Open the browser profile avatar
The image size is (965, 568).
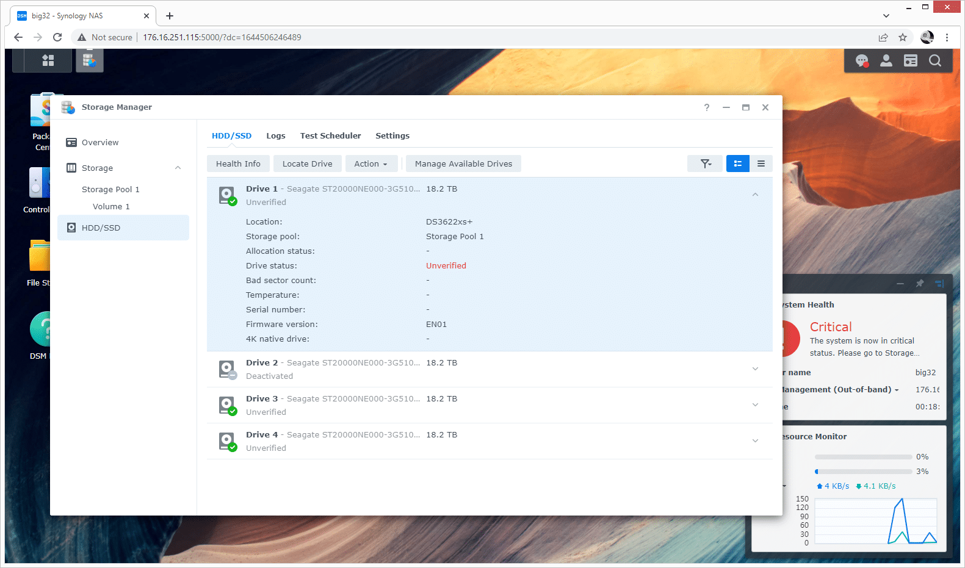927,37
